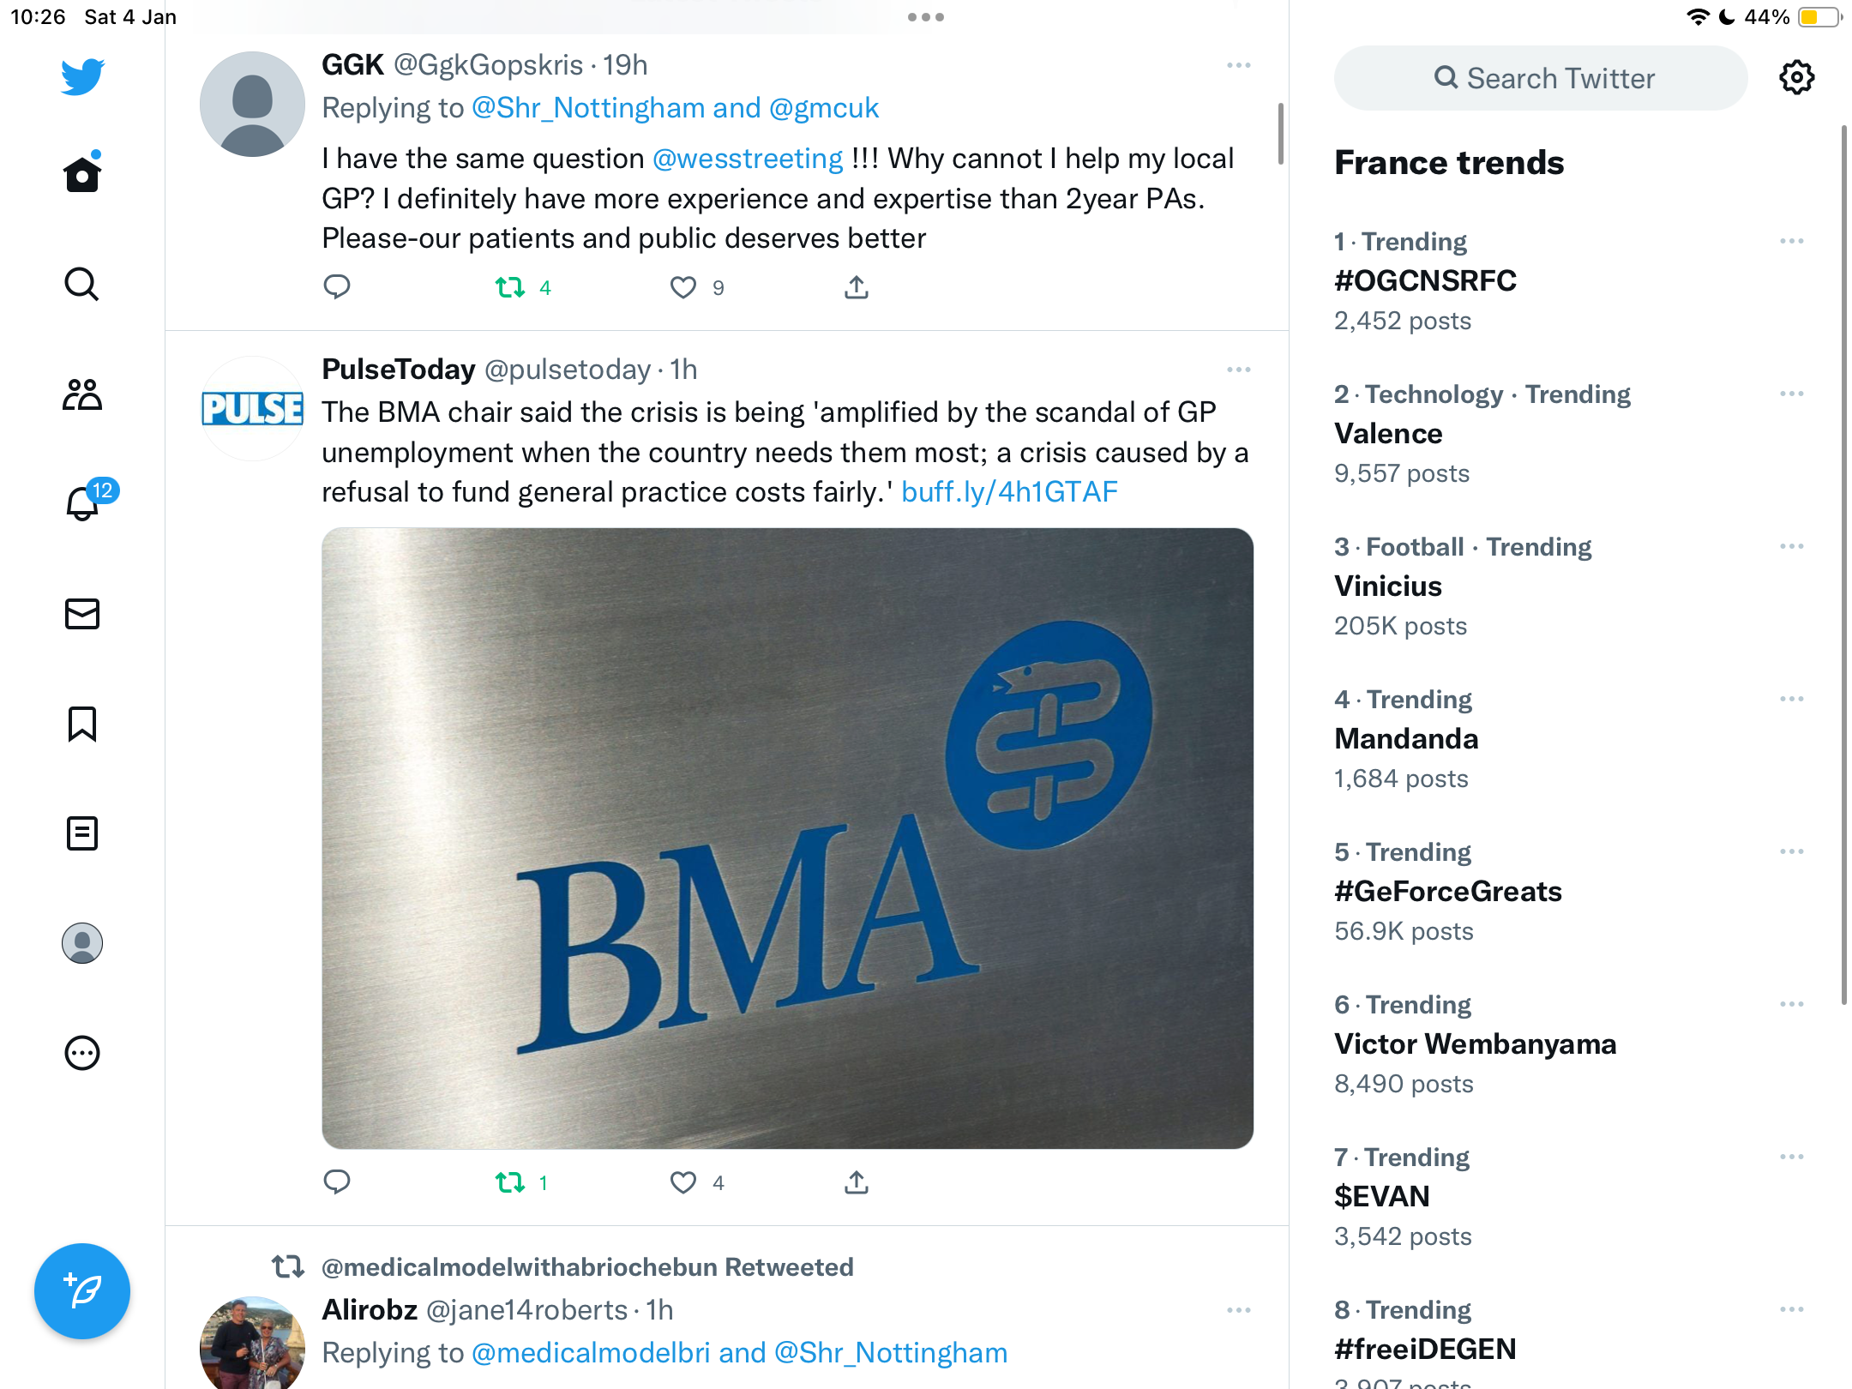Open the profile avatar in sidebar
This screenshot has width=1852, height=1389.
pyautogui.click(x=82, y=943)
